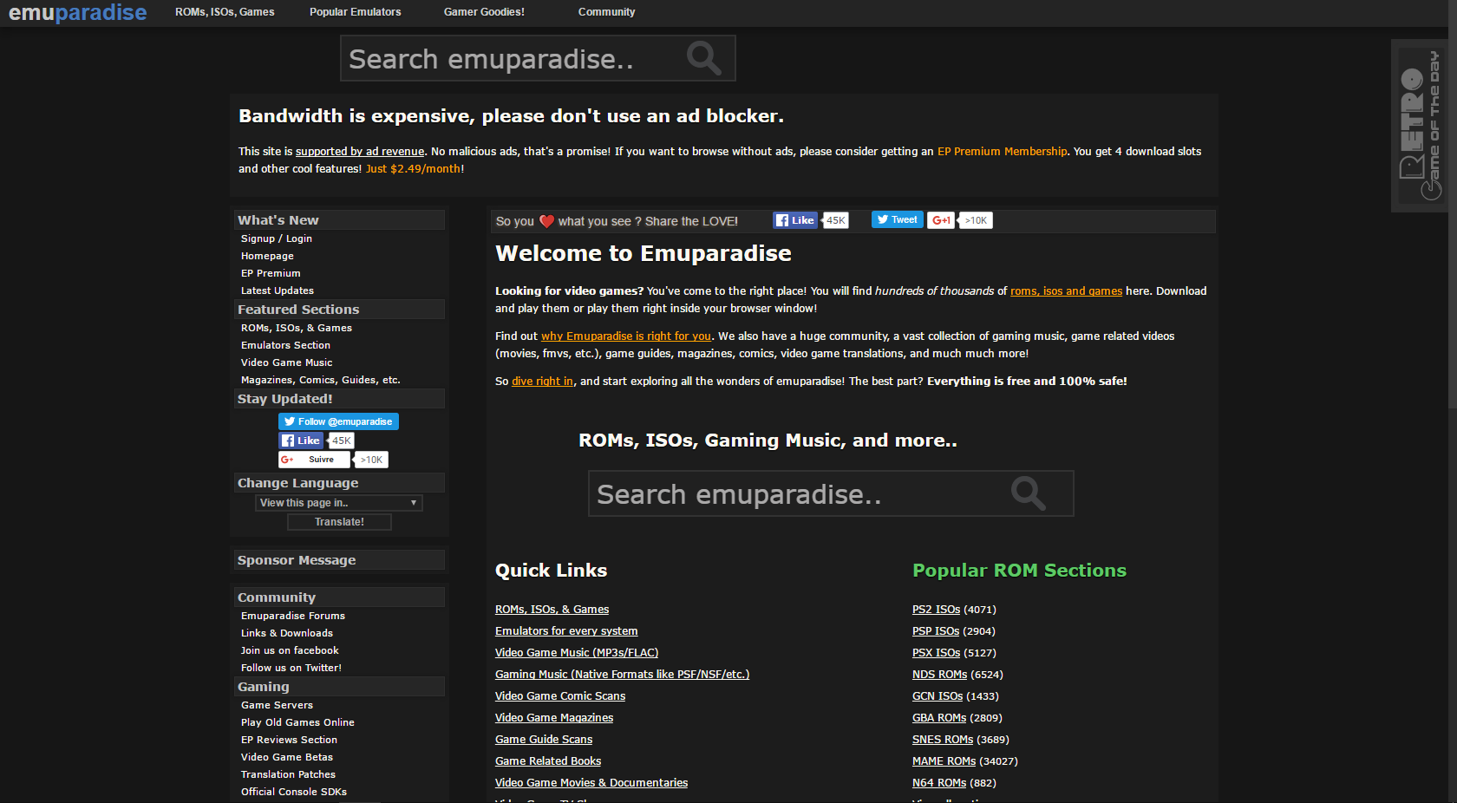Open the Gamer Goodies! menu
This screenshot has width=1457, height=803.
click(483, 11)
